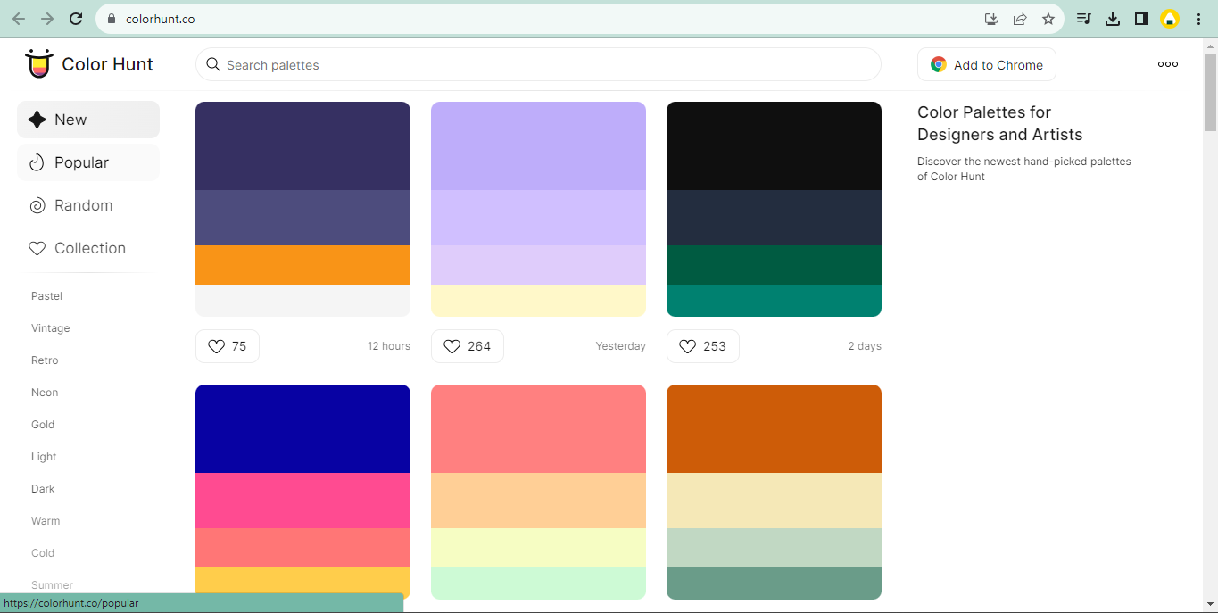Click the padlock site info icon
This screenshot has height=613, width=1218.
[x=112, y=19]
